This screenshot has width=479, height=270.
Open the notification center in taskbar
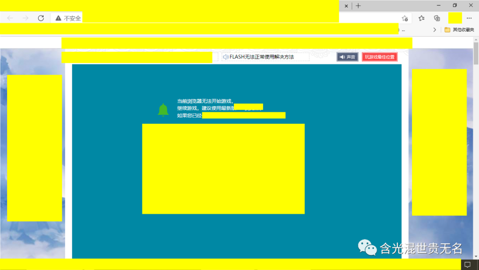[467, 265]
